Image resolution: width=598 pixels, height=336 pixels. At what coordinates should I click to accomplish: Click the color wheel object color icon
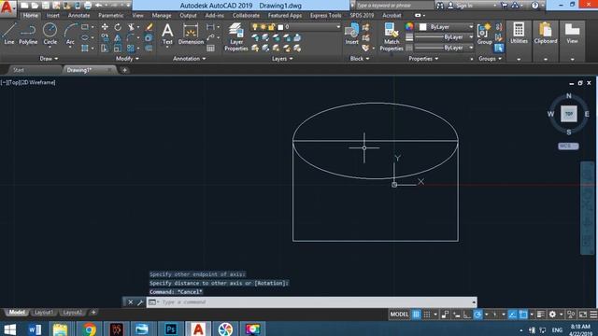coord(409,27)
